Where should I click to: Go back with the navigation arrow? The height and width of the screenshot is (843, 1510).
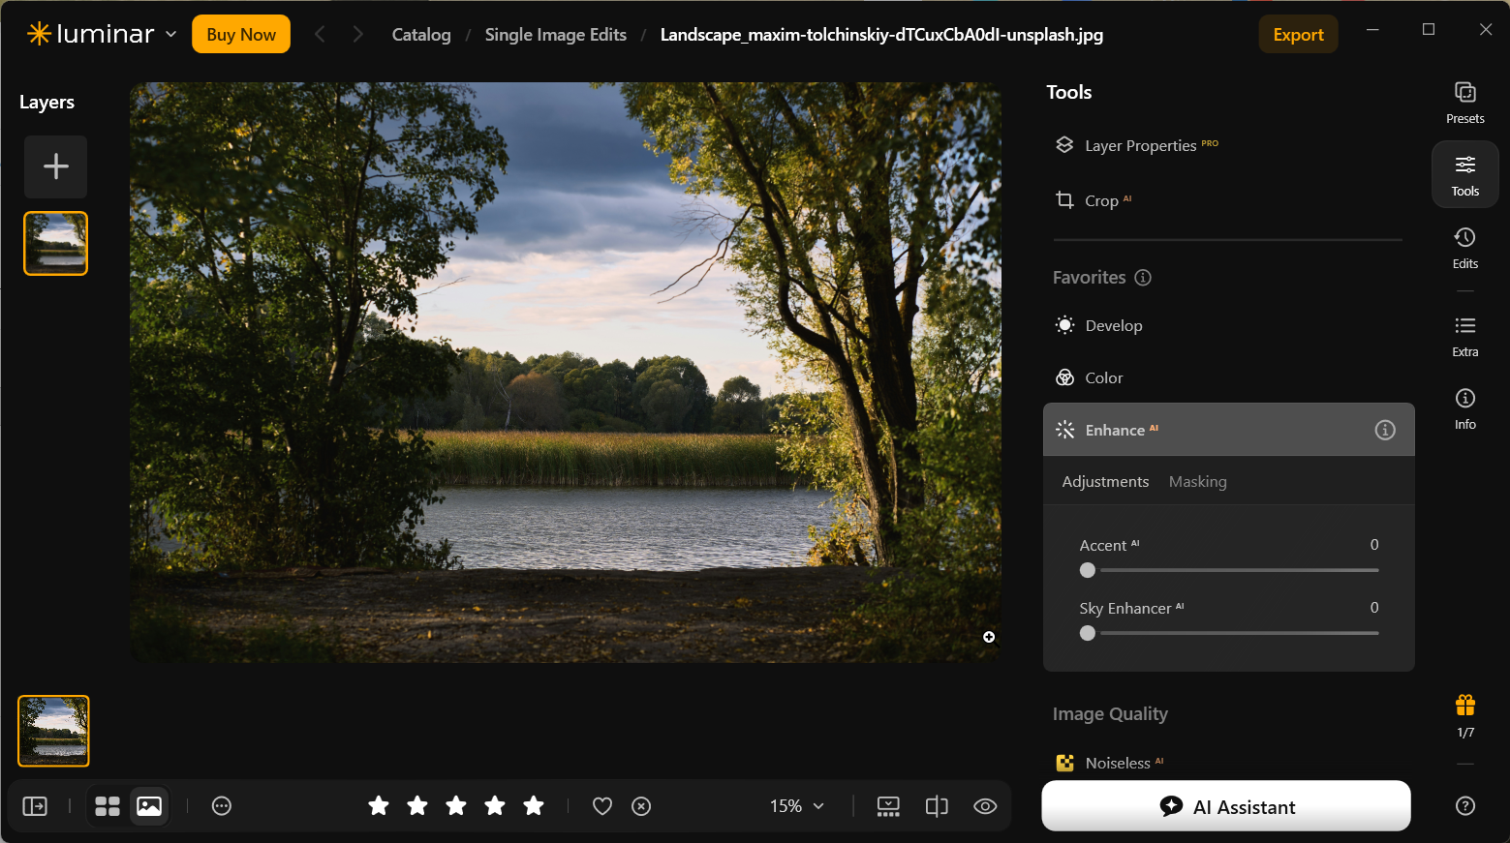coord(320,35)
